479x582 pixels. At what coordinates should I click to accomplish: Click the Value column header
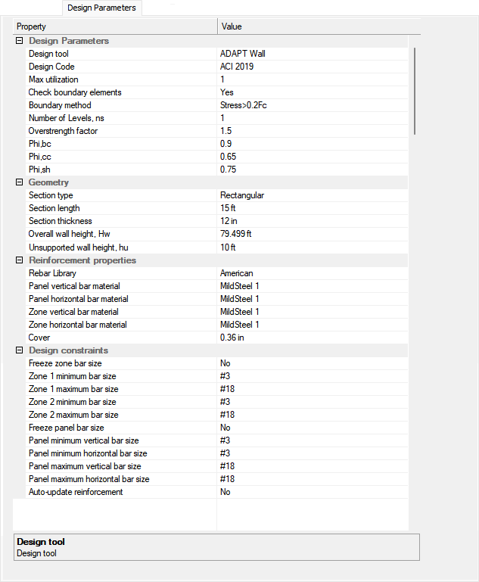pyautogui.click(x=314, y=26)
